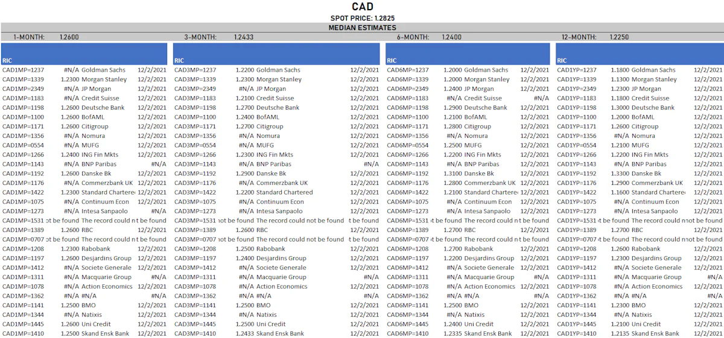Click the RIC header in 12-month table
The width and height of the screenshot is (724, 338).
(x=562, y=61)
